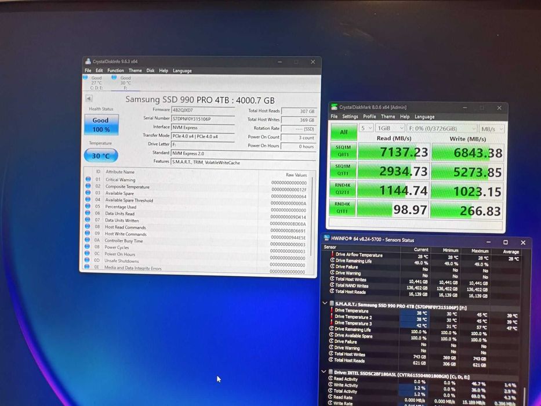The width and height of the screenshot is (541, 406).
Task: Click the CrystalDiskMark title bar icon
Action: tap(334, 107)
